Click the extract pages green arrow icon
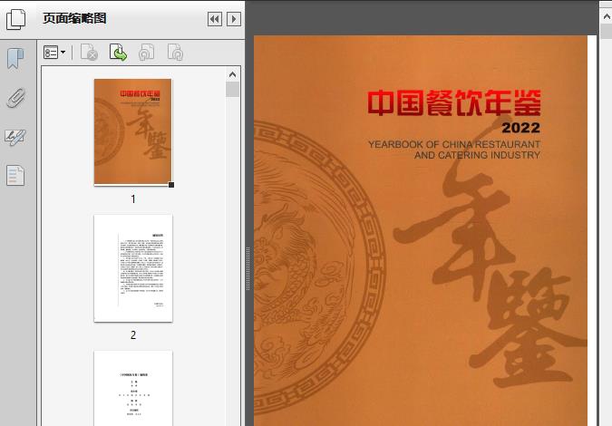Screen dimensions: 612x426 (118, 53)
